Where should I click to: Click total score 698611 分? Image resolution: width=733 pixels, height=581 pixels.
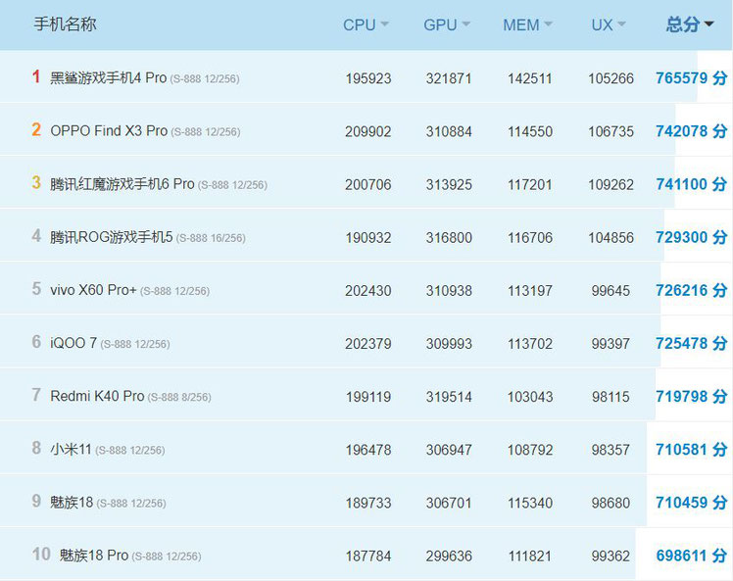(x=692, y=556)
